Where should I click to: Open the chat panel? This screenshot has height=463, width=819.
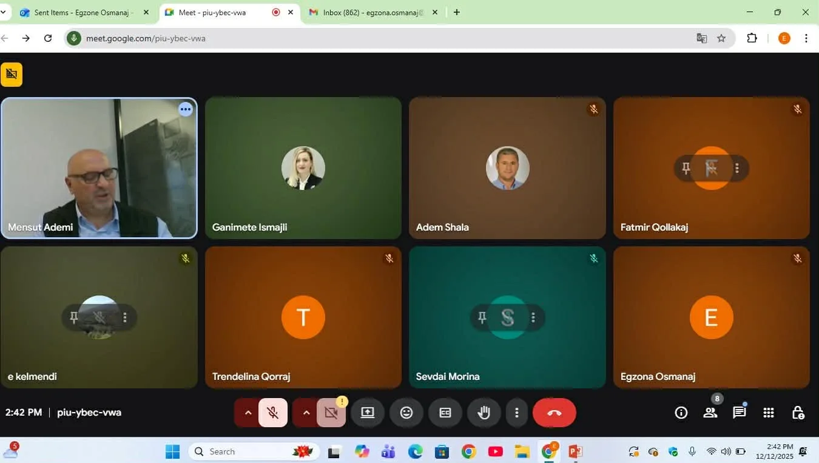(738, 412)
